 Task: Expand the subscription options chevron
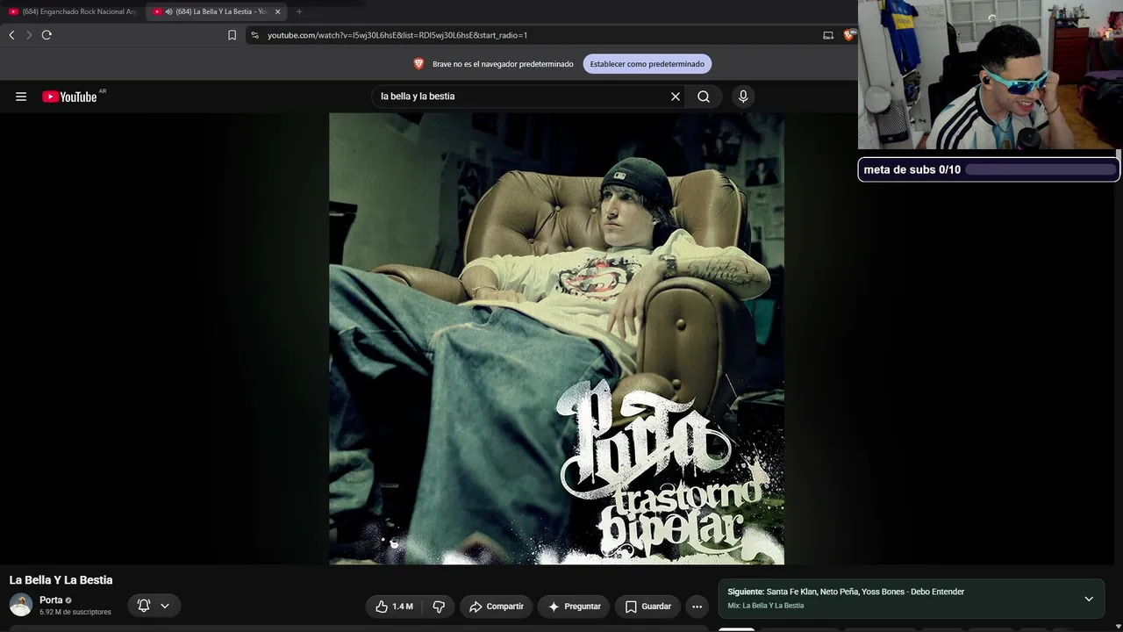[165, 606]
